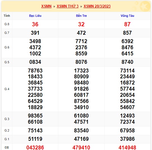Select Vũng Tàu G.8 result 87
Image resolution: width=152 pixels, height=150 pixels.
coord(127,24)
